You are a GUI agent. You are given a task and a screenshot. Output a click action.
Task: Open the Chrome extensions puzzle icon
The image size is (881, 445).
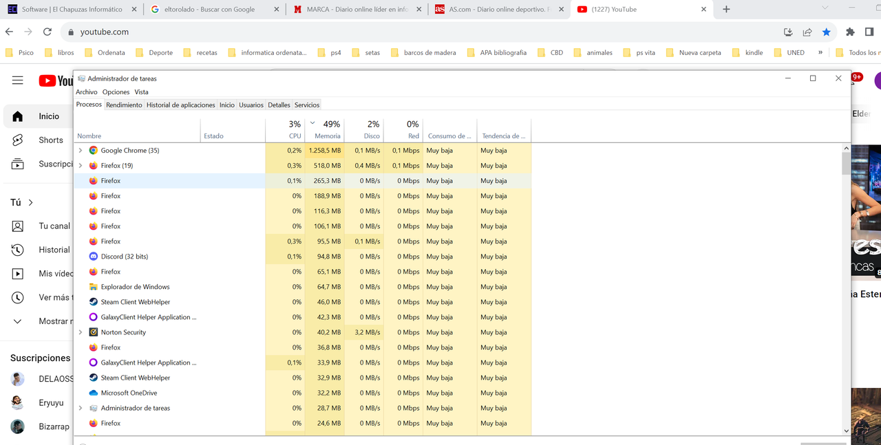coord(850,32)
